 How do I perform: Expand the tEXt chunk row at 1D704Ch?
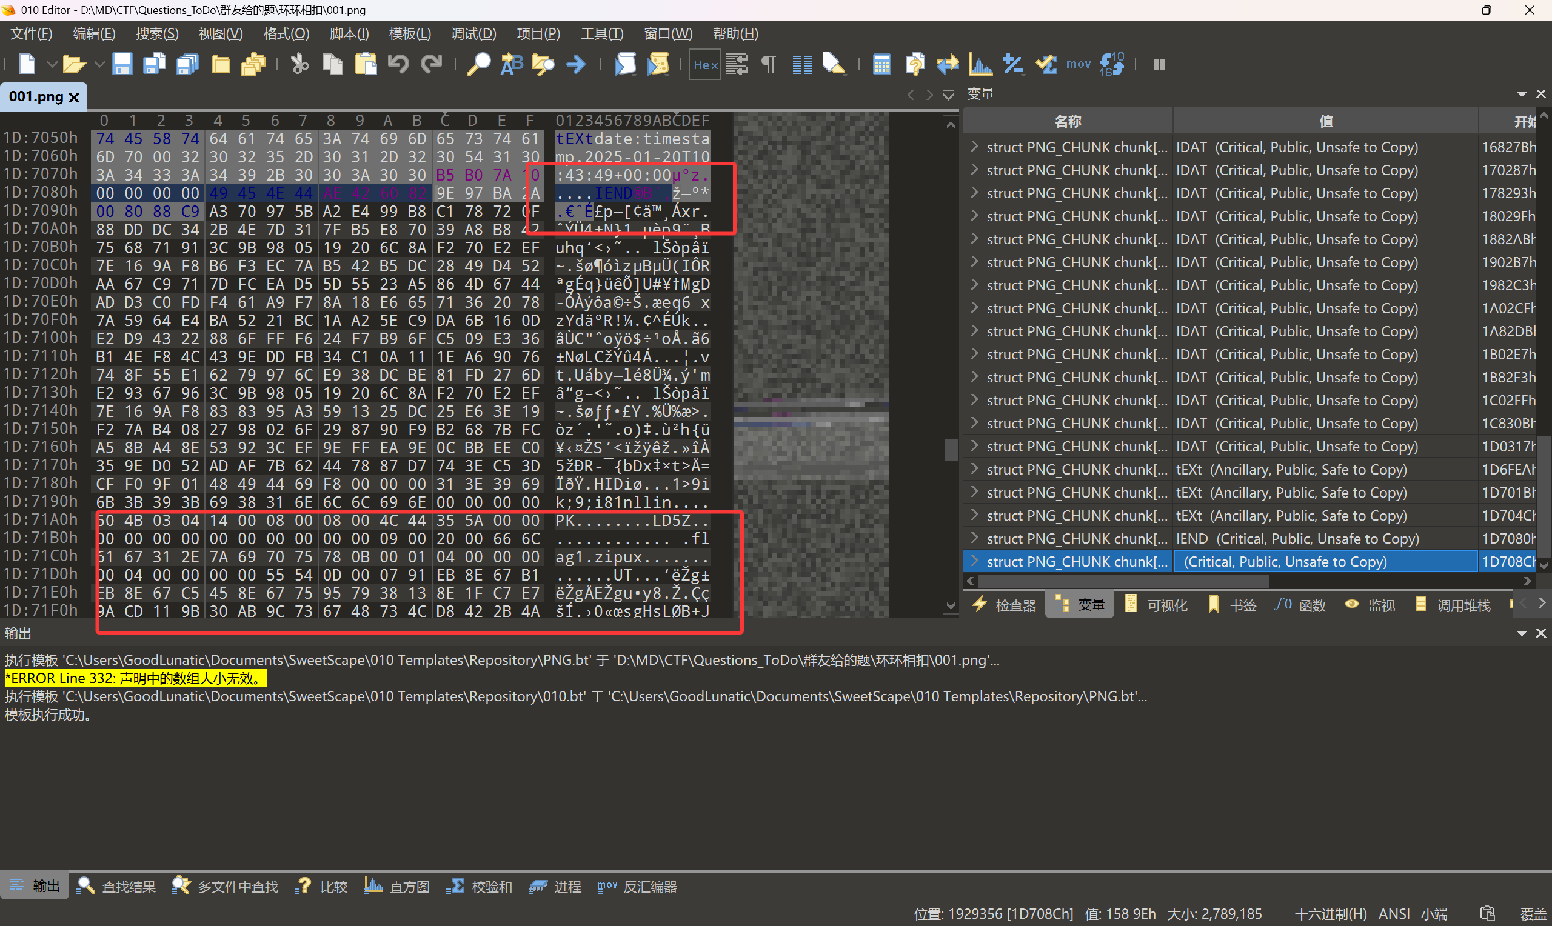click(x=974, y=515)
